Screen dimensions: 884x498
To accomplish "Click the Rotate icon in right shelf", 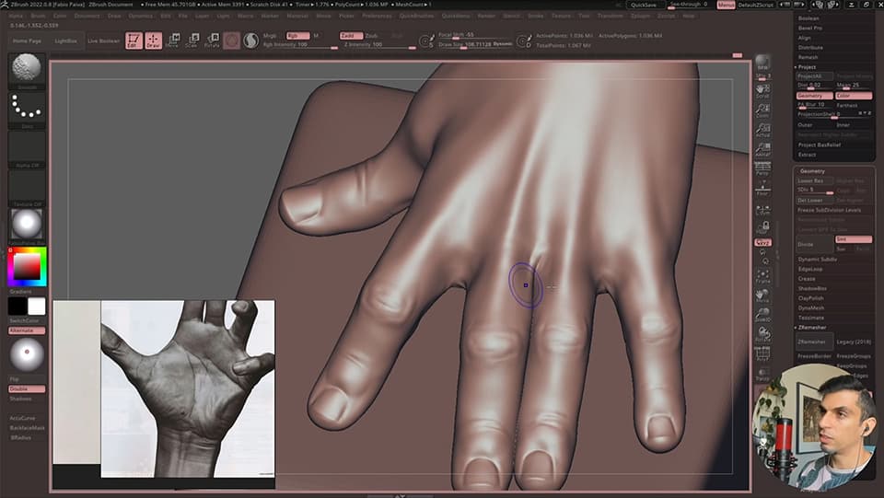I will click(x=762, y=335).
